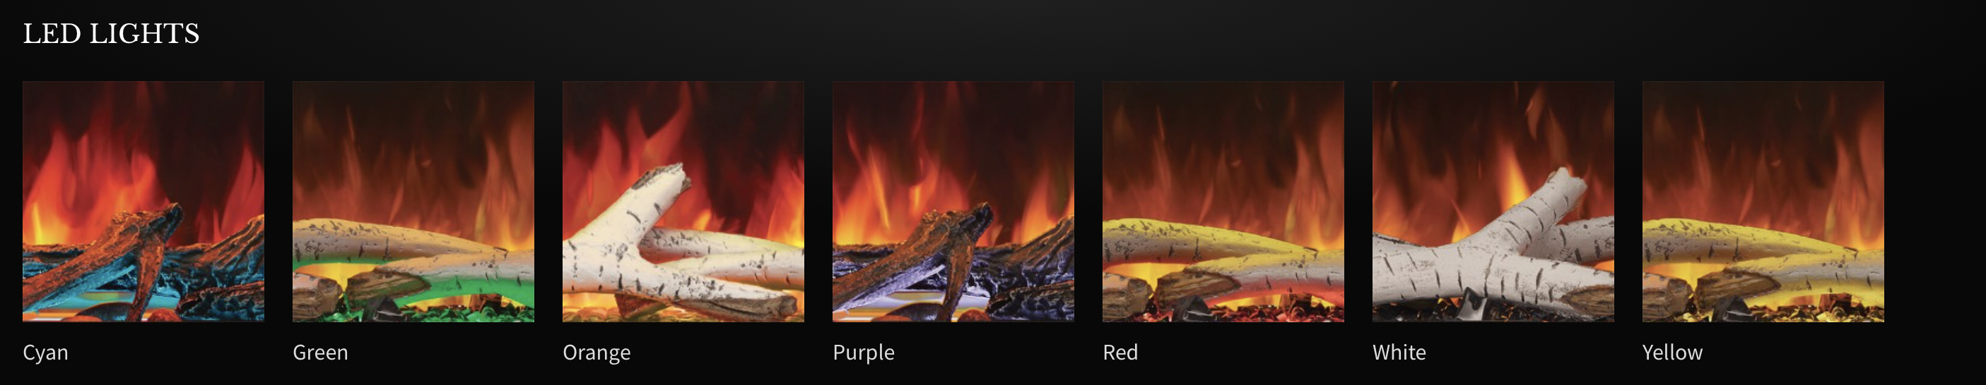Click the Cyan text label
Screen dimensions: 1986x385
coord(45,353)
